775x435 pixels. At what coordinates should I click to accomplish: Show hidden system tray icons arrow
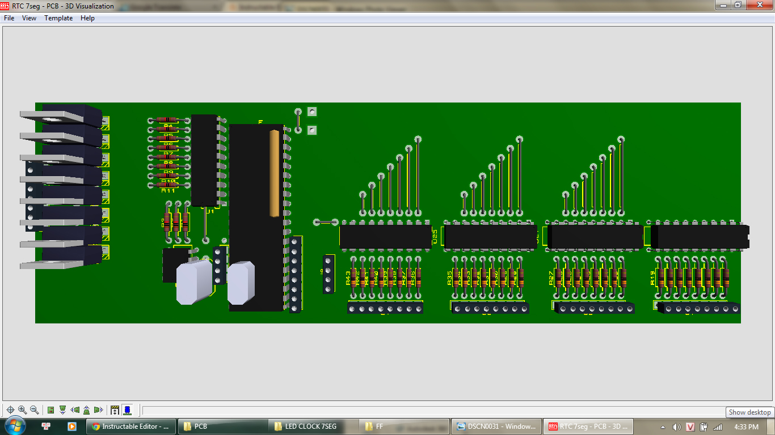coord(663,427)
